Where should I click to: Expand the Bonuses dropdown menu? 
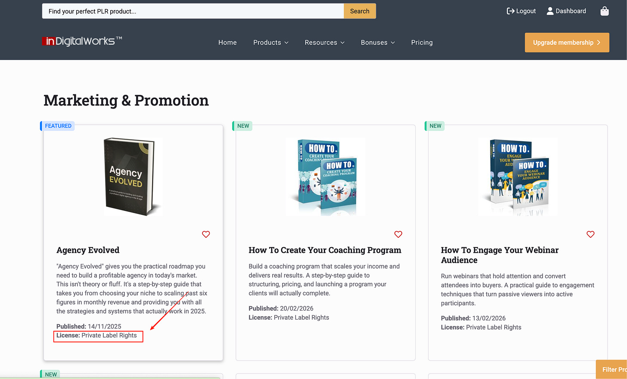coord(378,43)
